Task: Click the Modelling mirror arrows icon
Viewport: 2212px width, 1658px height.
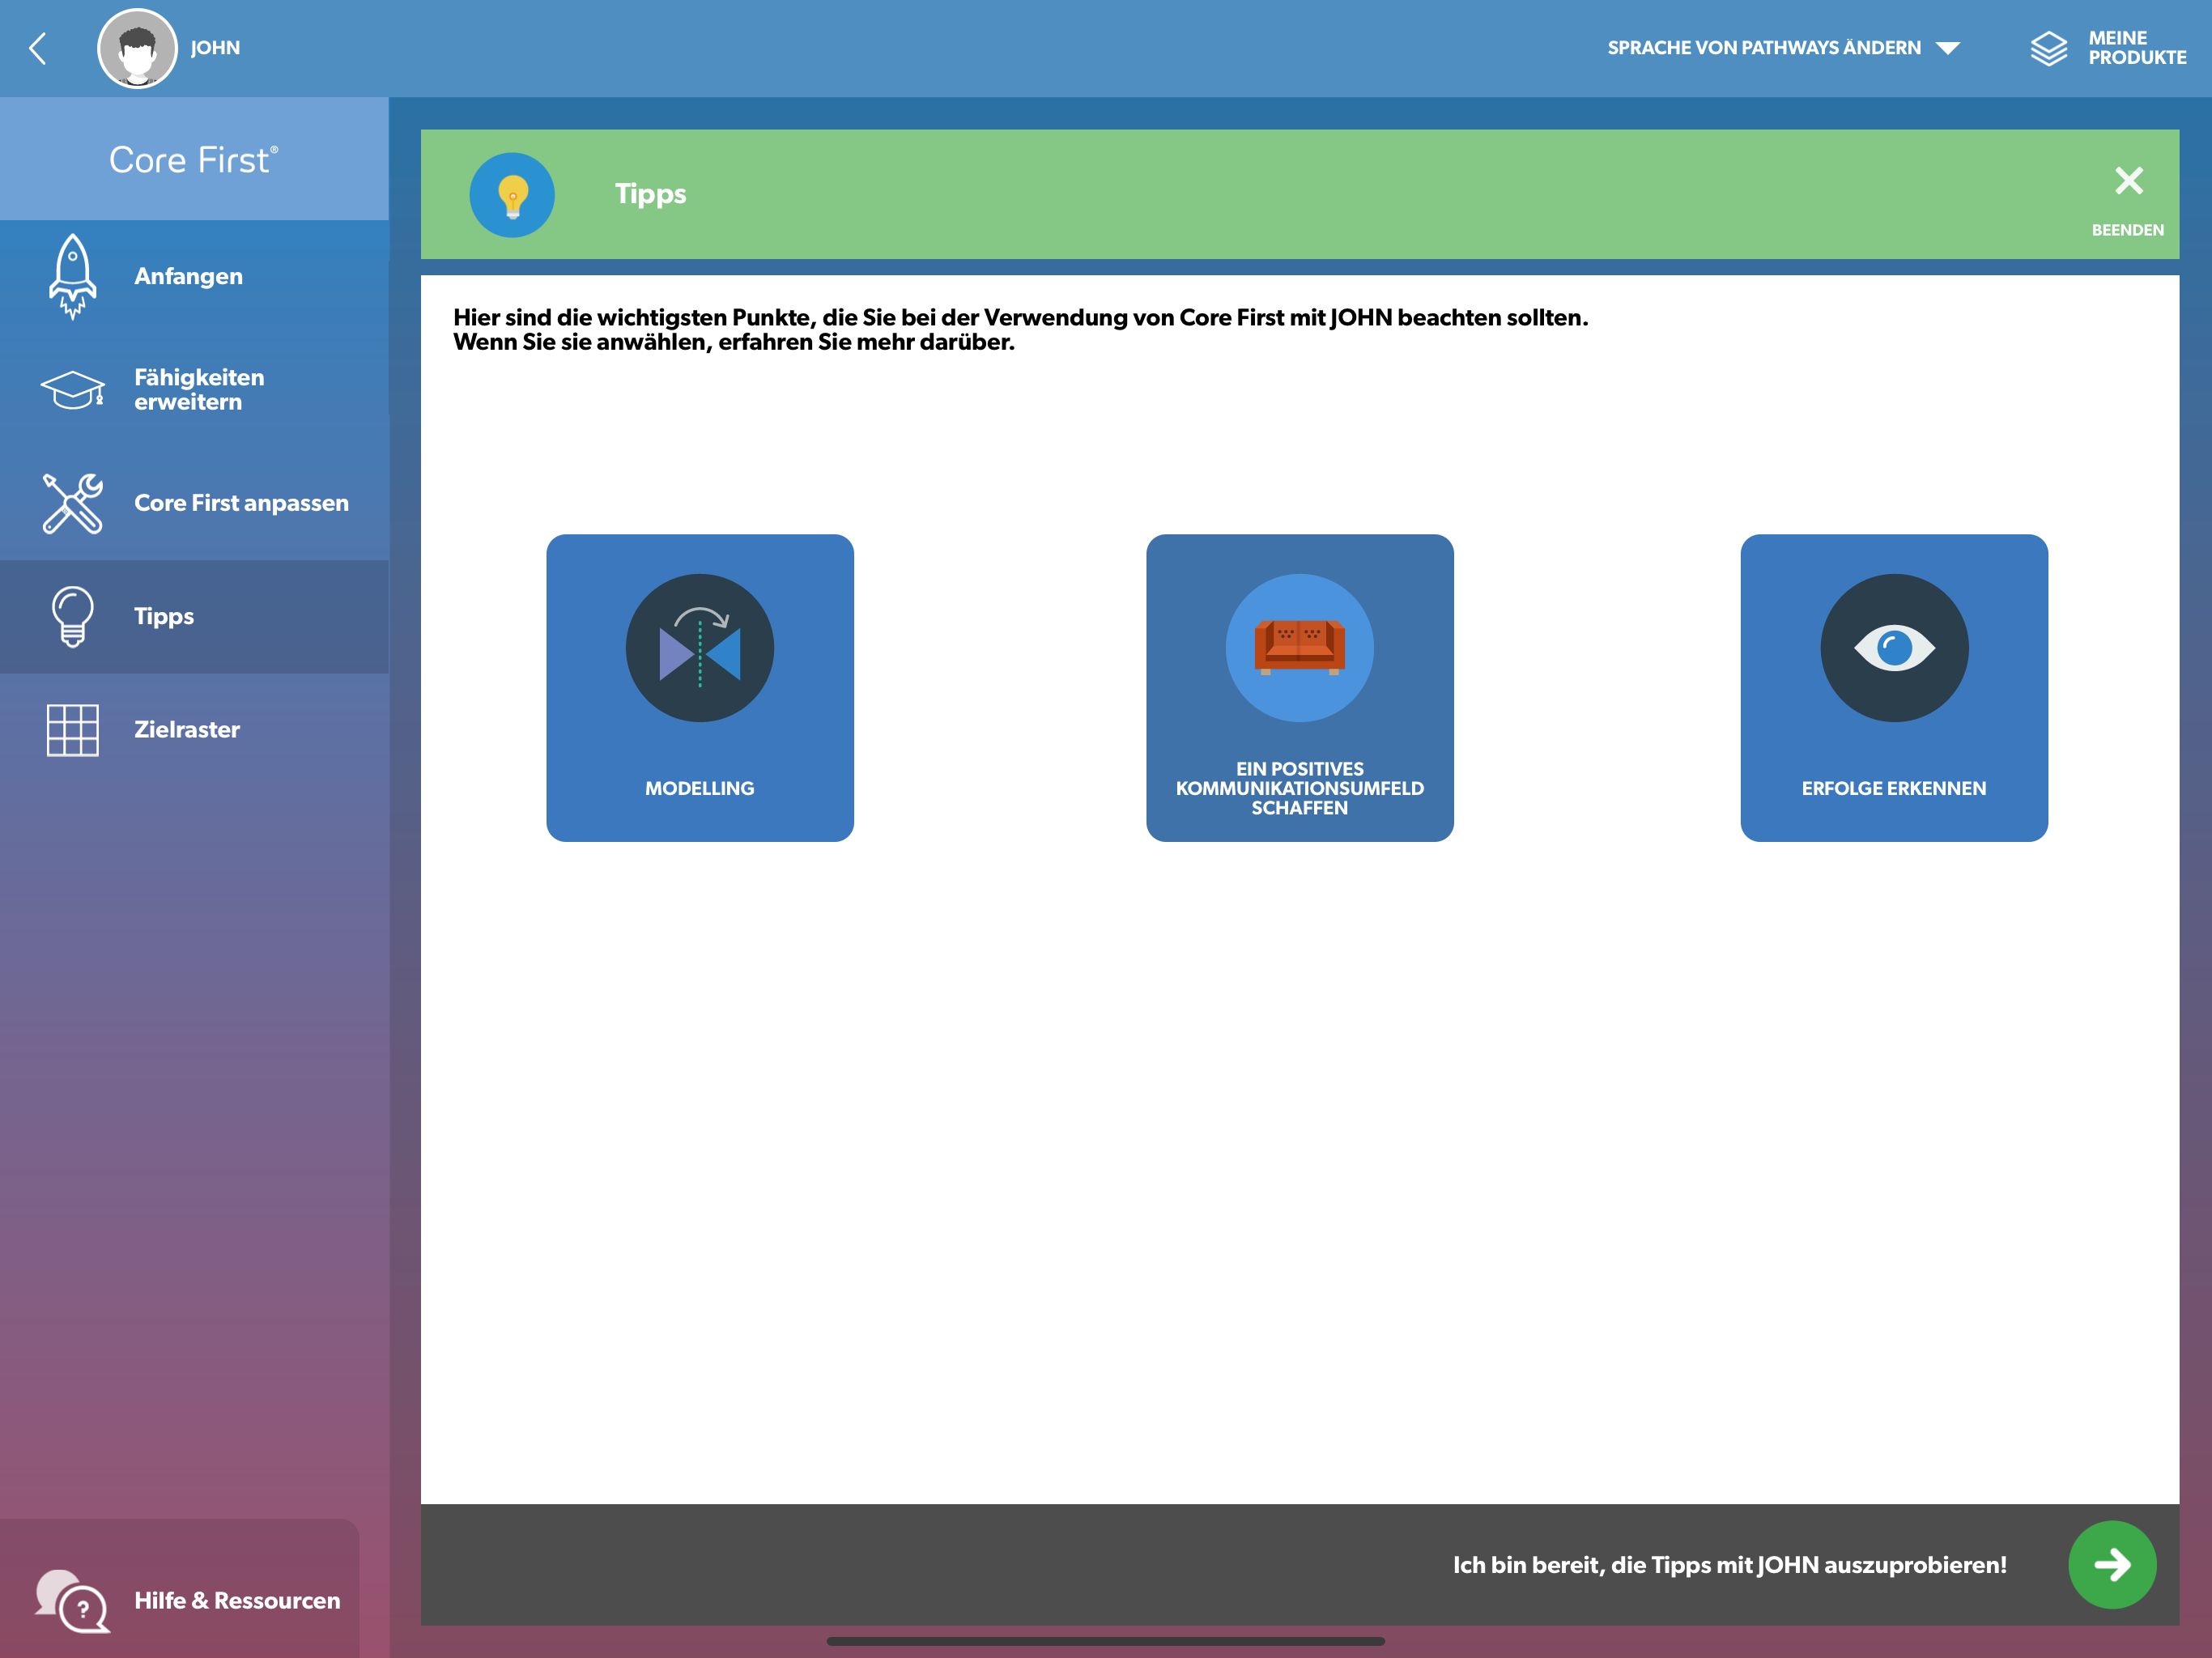Action: tap(700, 648)
